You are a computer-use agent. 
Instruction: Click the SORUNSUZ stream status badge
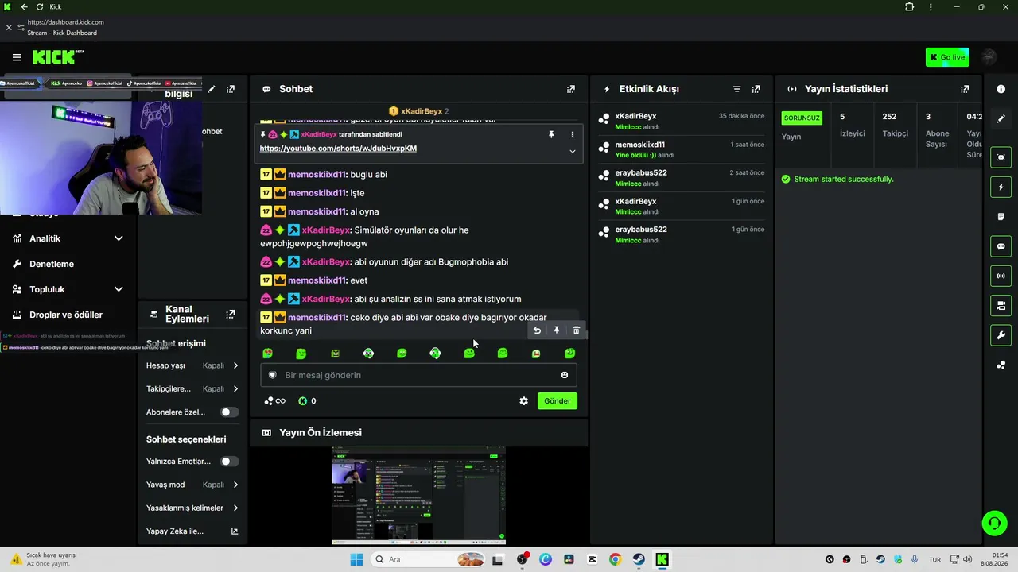pyautogui.click(x=802, y=118)
